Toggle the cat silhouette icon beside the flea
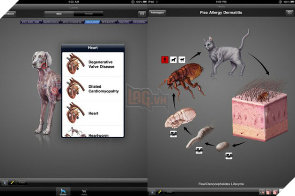295x196 pixels. tap(181, 59)
